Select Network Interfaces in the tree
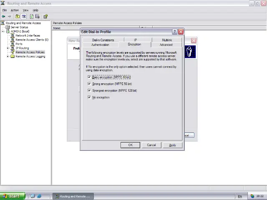This screenshot has width=267, height=200. coord(28,35)
